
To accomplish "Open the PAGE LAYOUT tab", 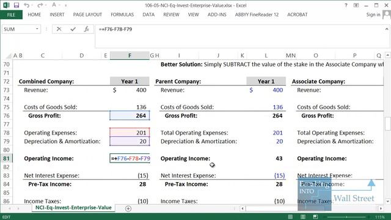I will pyautogui.click(x=87, y=15).
